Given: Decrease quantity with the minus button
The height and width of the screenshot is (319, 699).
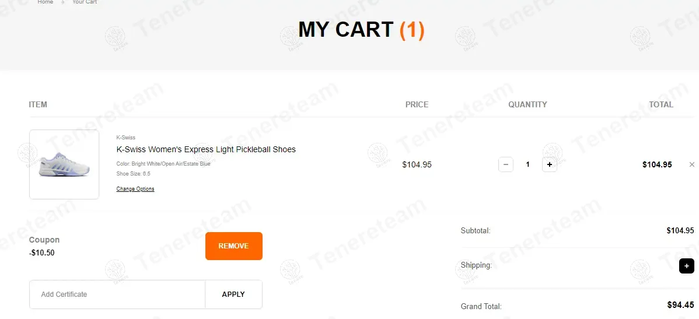Looking at the screenshot, I should coord(506,164).
